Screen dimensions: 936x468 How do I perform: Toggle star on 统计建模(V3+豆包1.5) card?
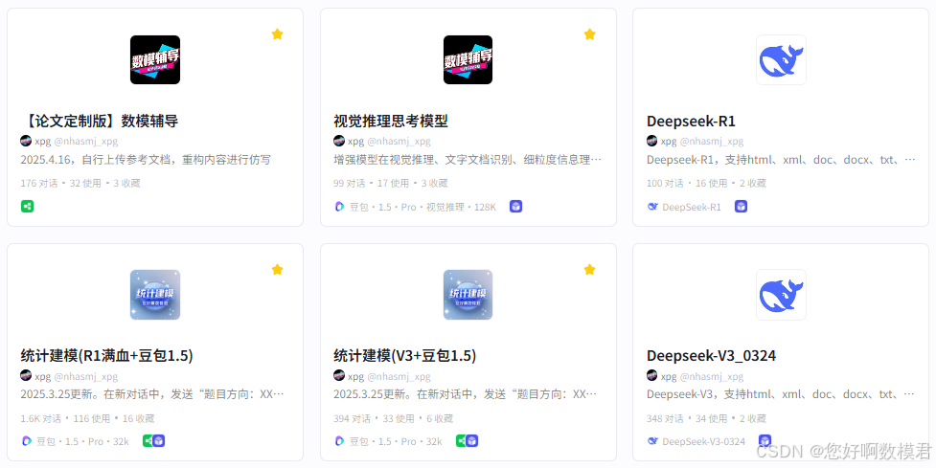tap(590, 270)
